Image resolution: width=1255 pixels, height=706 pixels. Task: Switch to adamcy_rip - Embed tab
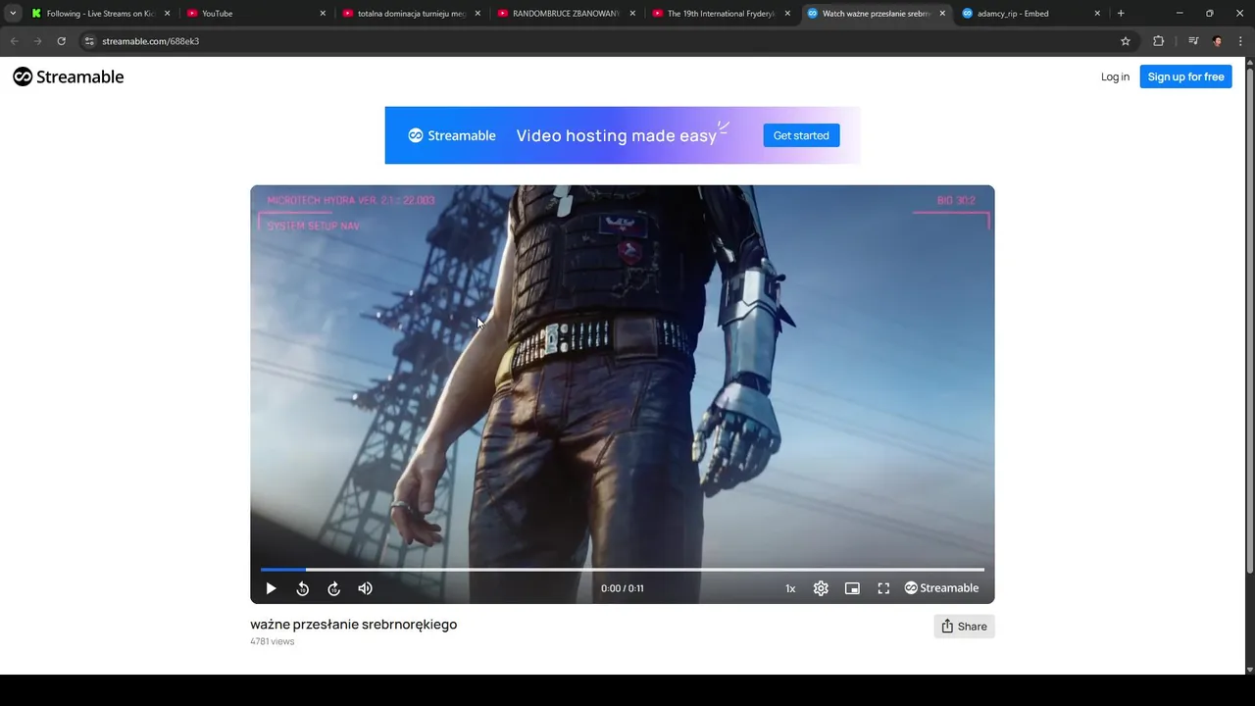[1029, 14]
